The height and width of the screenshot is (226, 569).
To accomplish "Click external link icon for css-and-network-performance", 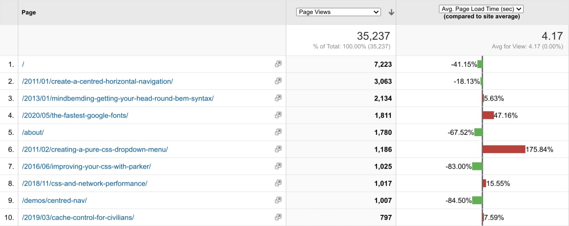I will coord(278,183).
